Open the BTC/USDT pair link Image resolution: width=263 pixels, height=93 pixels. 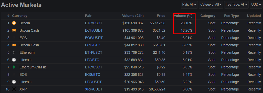[x=94, y=23]
